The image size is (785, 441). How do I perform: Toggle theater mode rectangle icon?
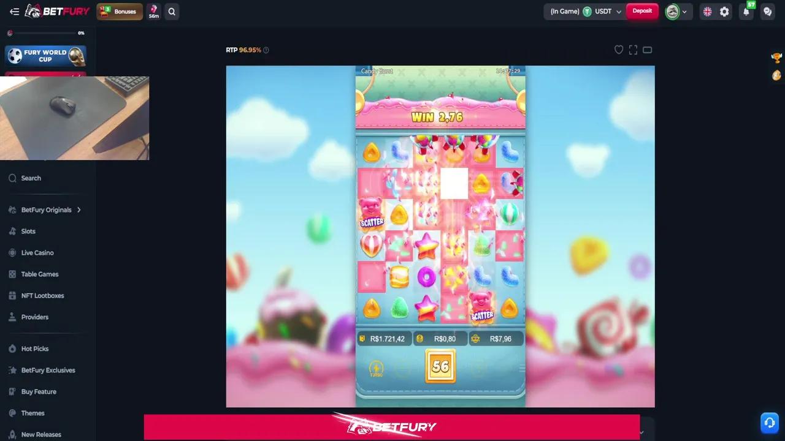tap(647, 50)
